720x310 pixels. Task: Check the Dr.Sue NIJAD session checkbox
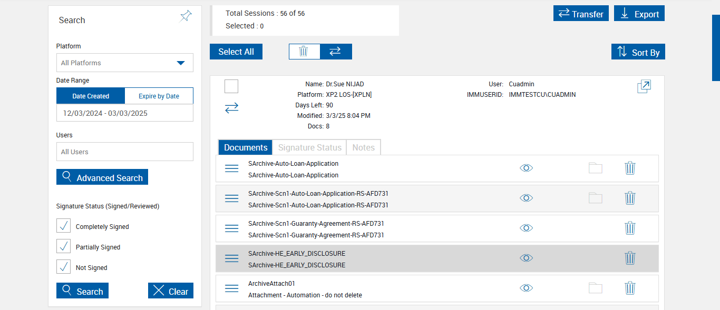point(231,86)
